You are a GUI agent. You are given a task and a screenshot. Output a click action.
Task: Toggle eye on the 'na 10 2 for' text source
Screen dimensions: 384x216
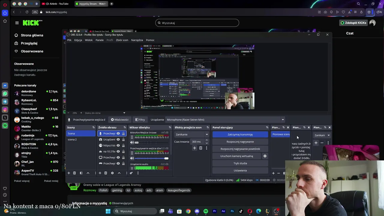[x=118, y=151]
